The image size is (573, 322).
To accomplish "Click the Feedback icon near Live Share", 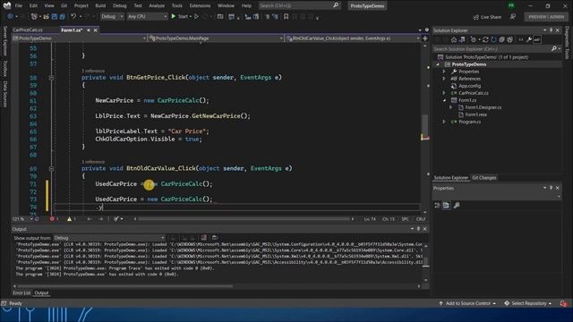I will click(x=513, y=17).
